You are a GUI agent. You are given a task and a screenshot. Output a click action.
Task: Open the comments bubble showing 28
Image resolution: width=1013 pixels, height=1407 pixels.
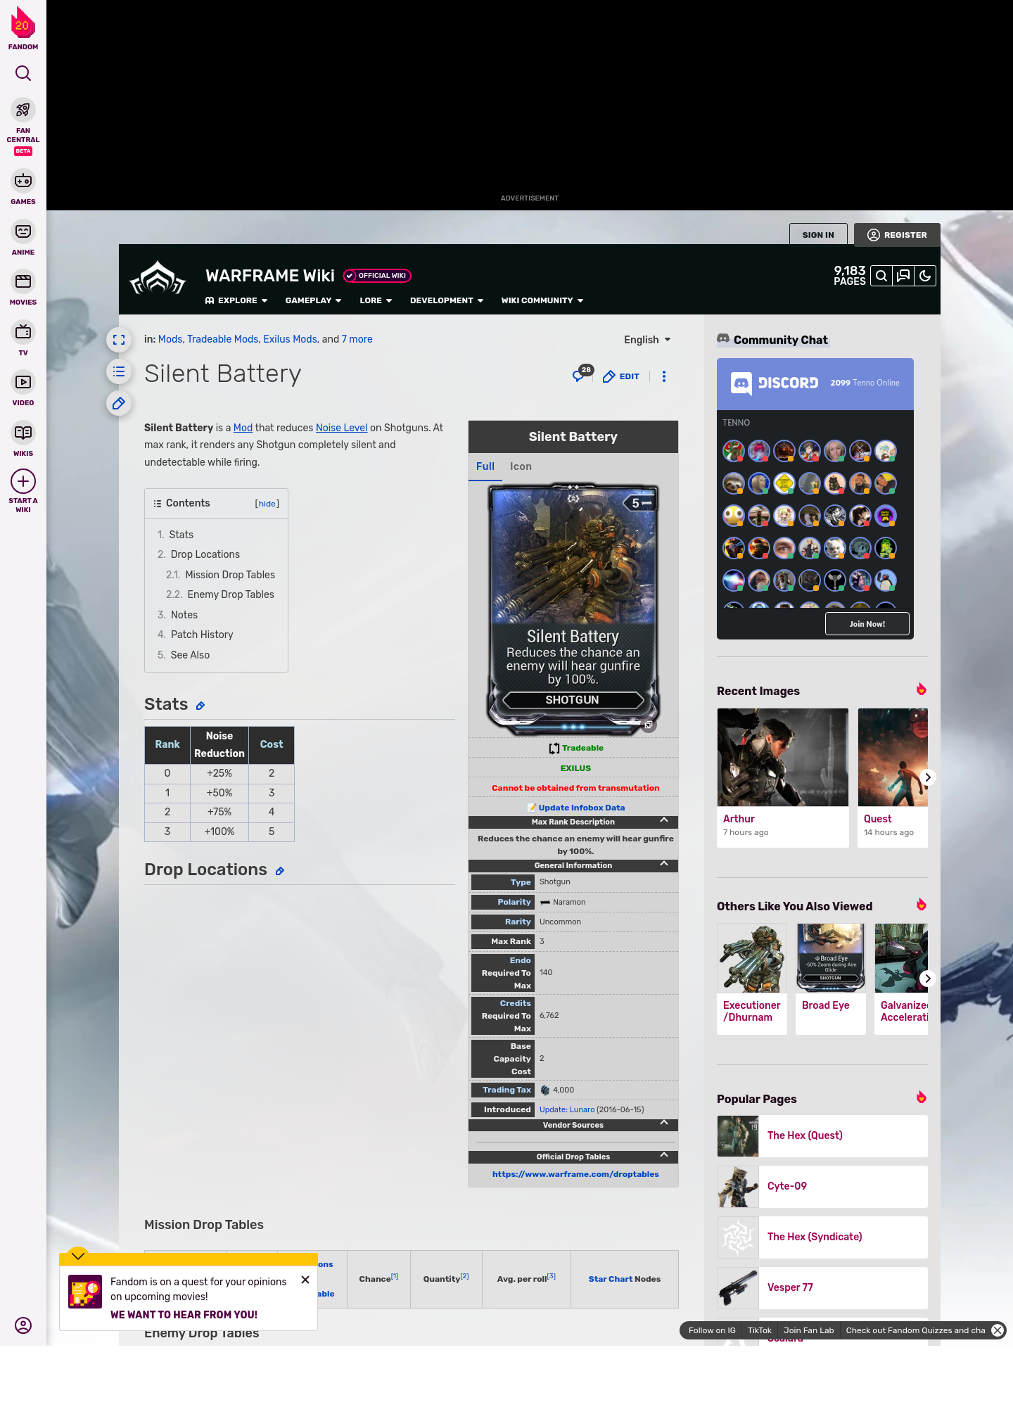click(x=580, y=376)
